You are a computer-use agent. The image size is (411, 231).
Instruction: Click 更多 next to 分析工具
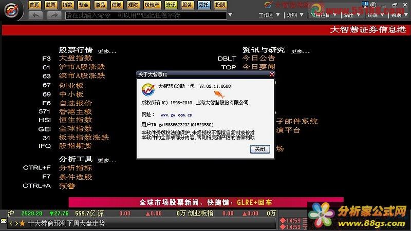coord(107,160)
